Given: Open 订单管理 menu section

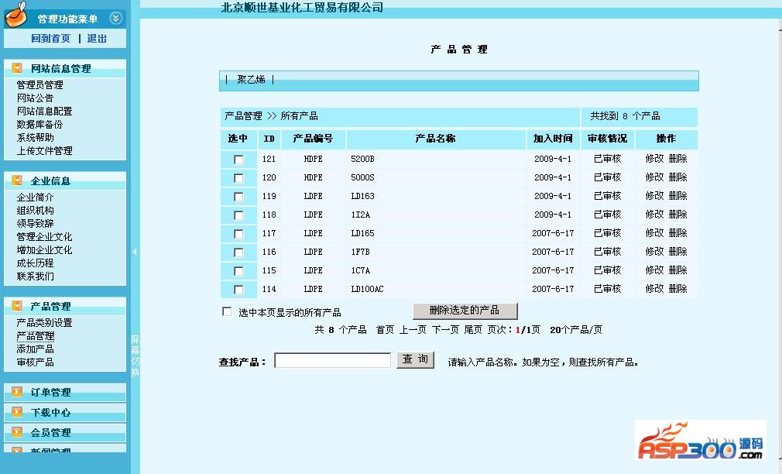Looking at the screenshot, I should pyautogui.click(x=50, y=392).
